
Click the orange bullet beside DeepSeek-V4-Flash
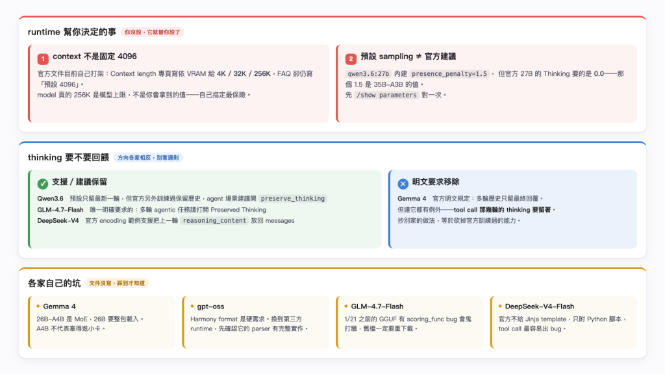500,306
